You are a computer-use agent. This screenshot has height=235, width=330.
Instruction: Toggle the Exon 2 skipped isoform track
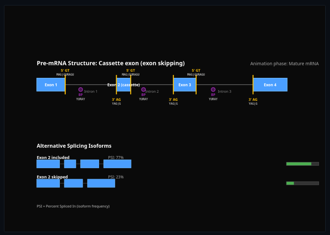[51, 177]
